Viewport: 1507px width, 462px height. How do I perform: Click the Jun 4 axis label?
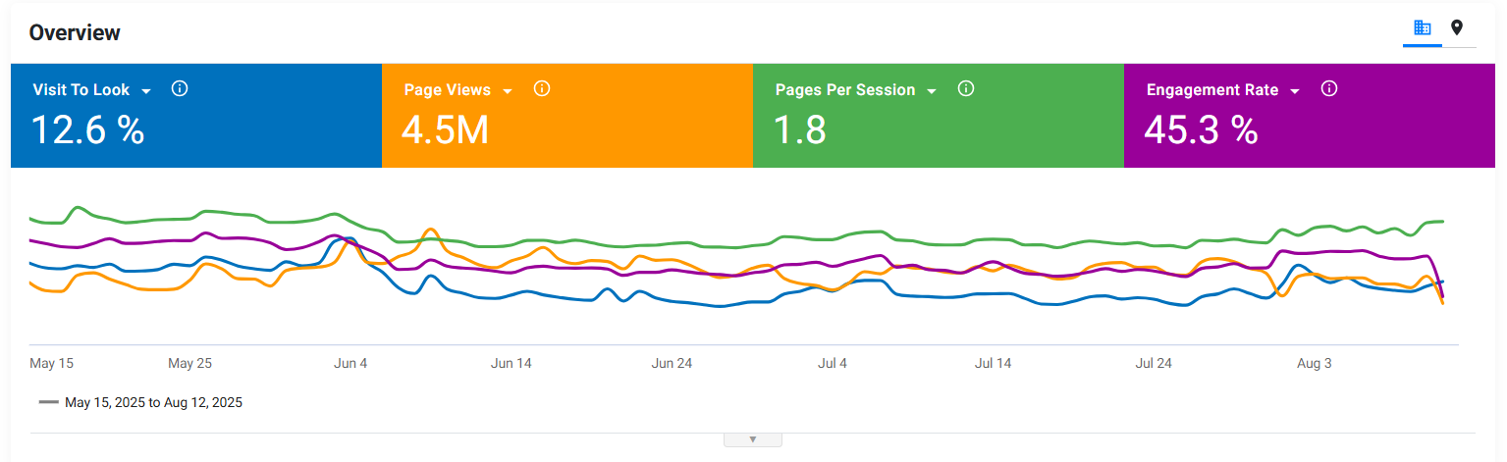click(x=350, y=363)
